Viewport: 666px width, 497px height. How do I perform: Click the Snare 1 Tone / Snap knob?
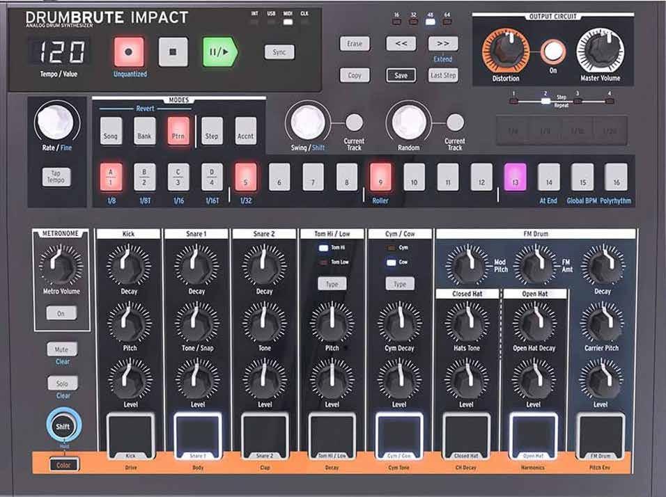pos(196,322)
